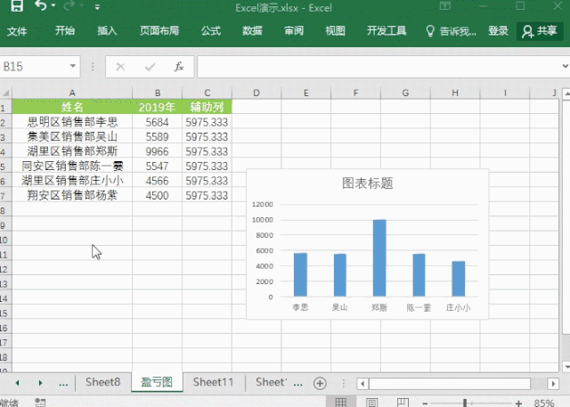The image size is (570, 407).
Task: Click header cell 姓名
Action: point(72,107)
